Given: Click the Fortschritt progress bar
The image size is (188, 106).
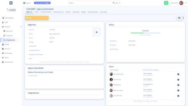Looking at the screenshot, I should coord(145,33).
